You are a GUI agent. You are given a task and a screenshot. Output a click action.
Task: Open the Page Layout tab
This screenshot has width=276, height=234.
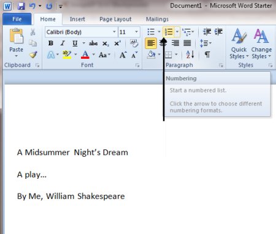pyautogui.click(x=115, y=19)
